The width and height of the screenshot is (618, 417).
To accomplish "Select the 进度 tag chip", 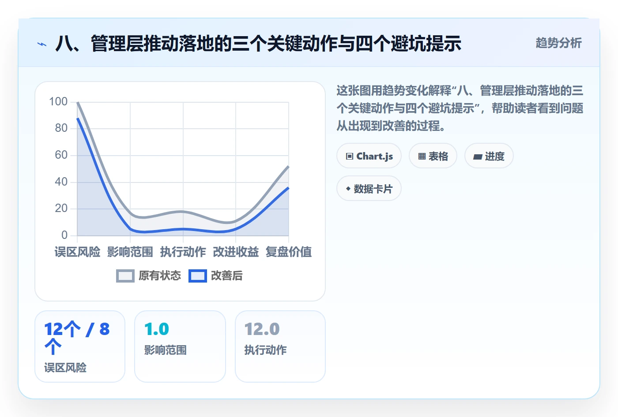I will 489,156.
